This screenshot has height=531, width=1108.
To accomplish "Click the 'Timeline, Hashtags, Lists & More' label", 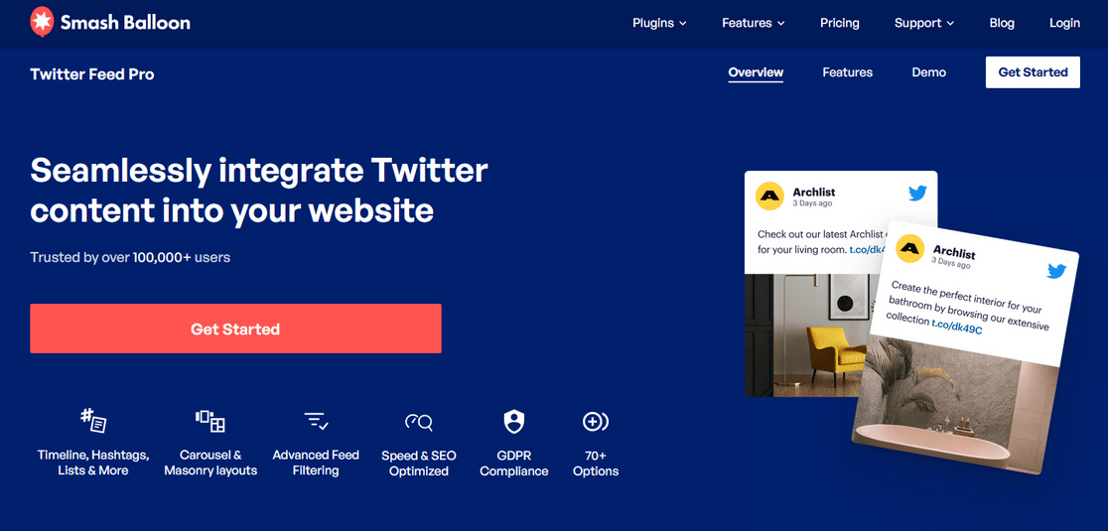I will [x=92, y=463].
